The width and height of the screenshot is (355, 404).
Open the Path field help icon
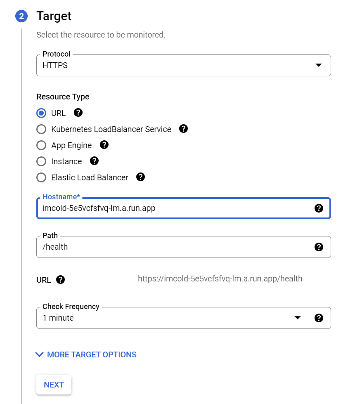[x=319, y=247]
